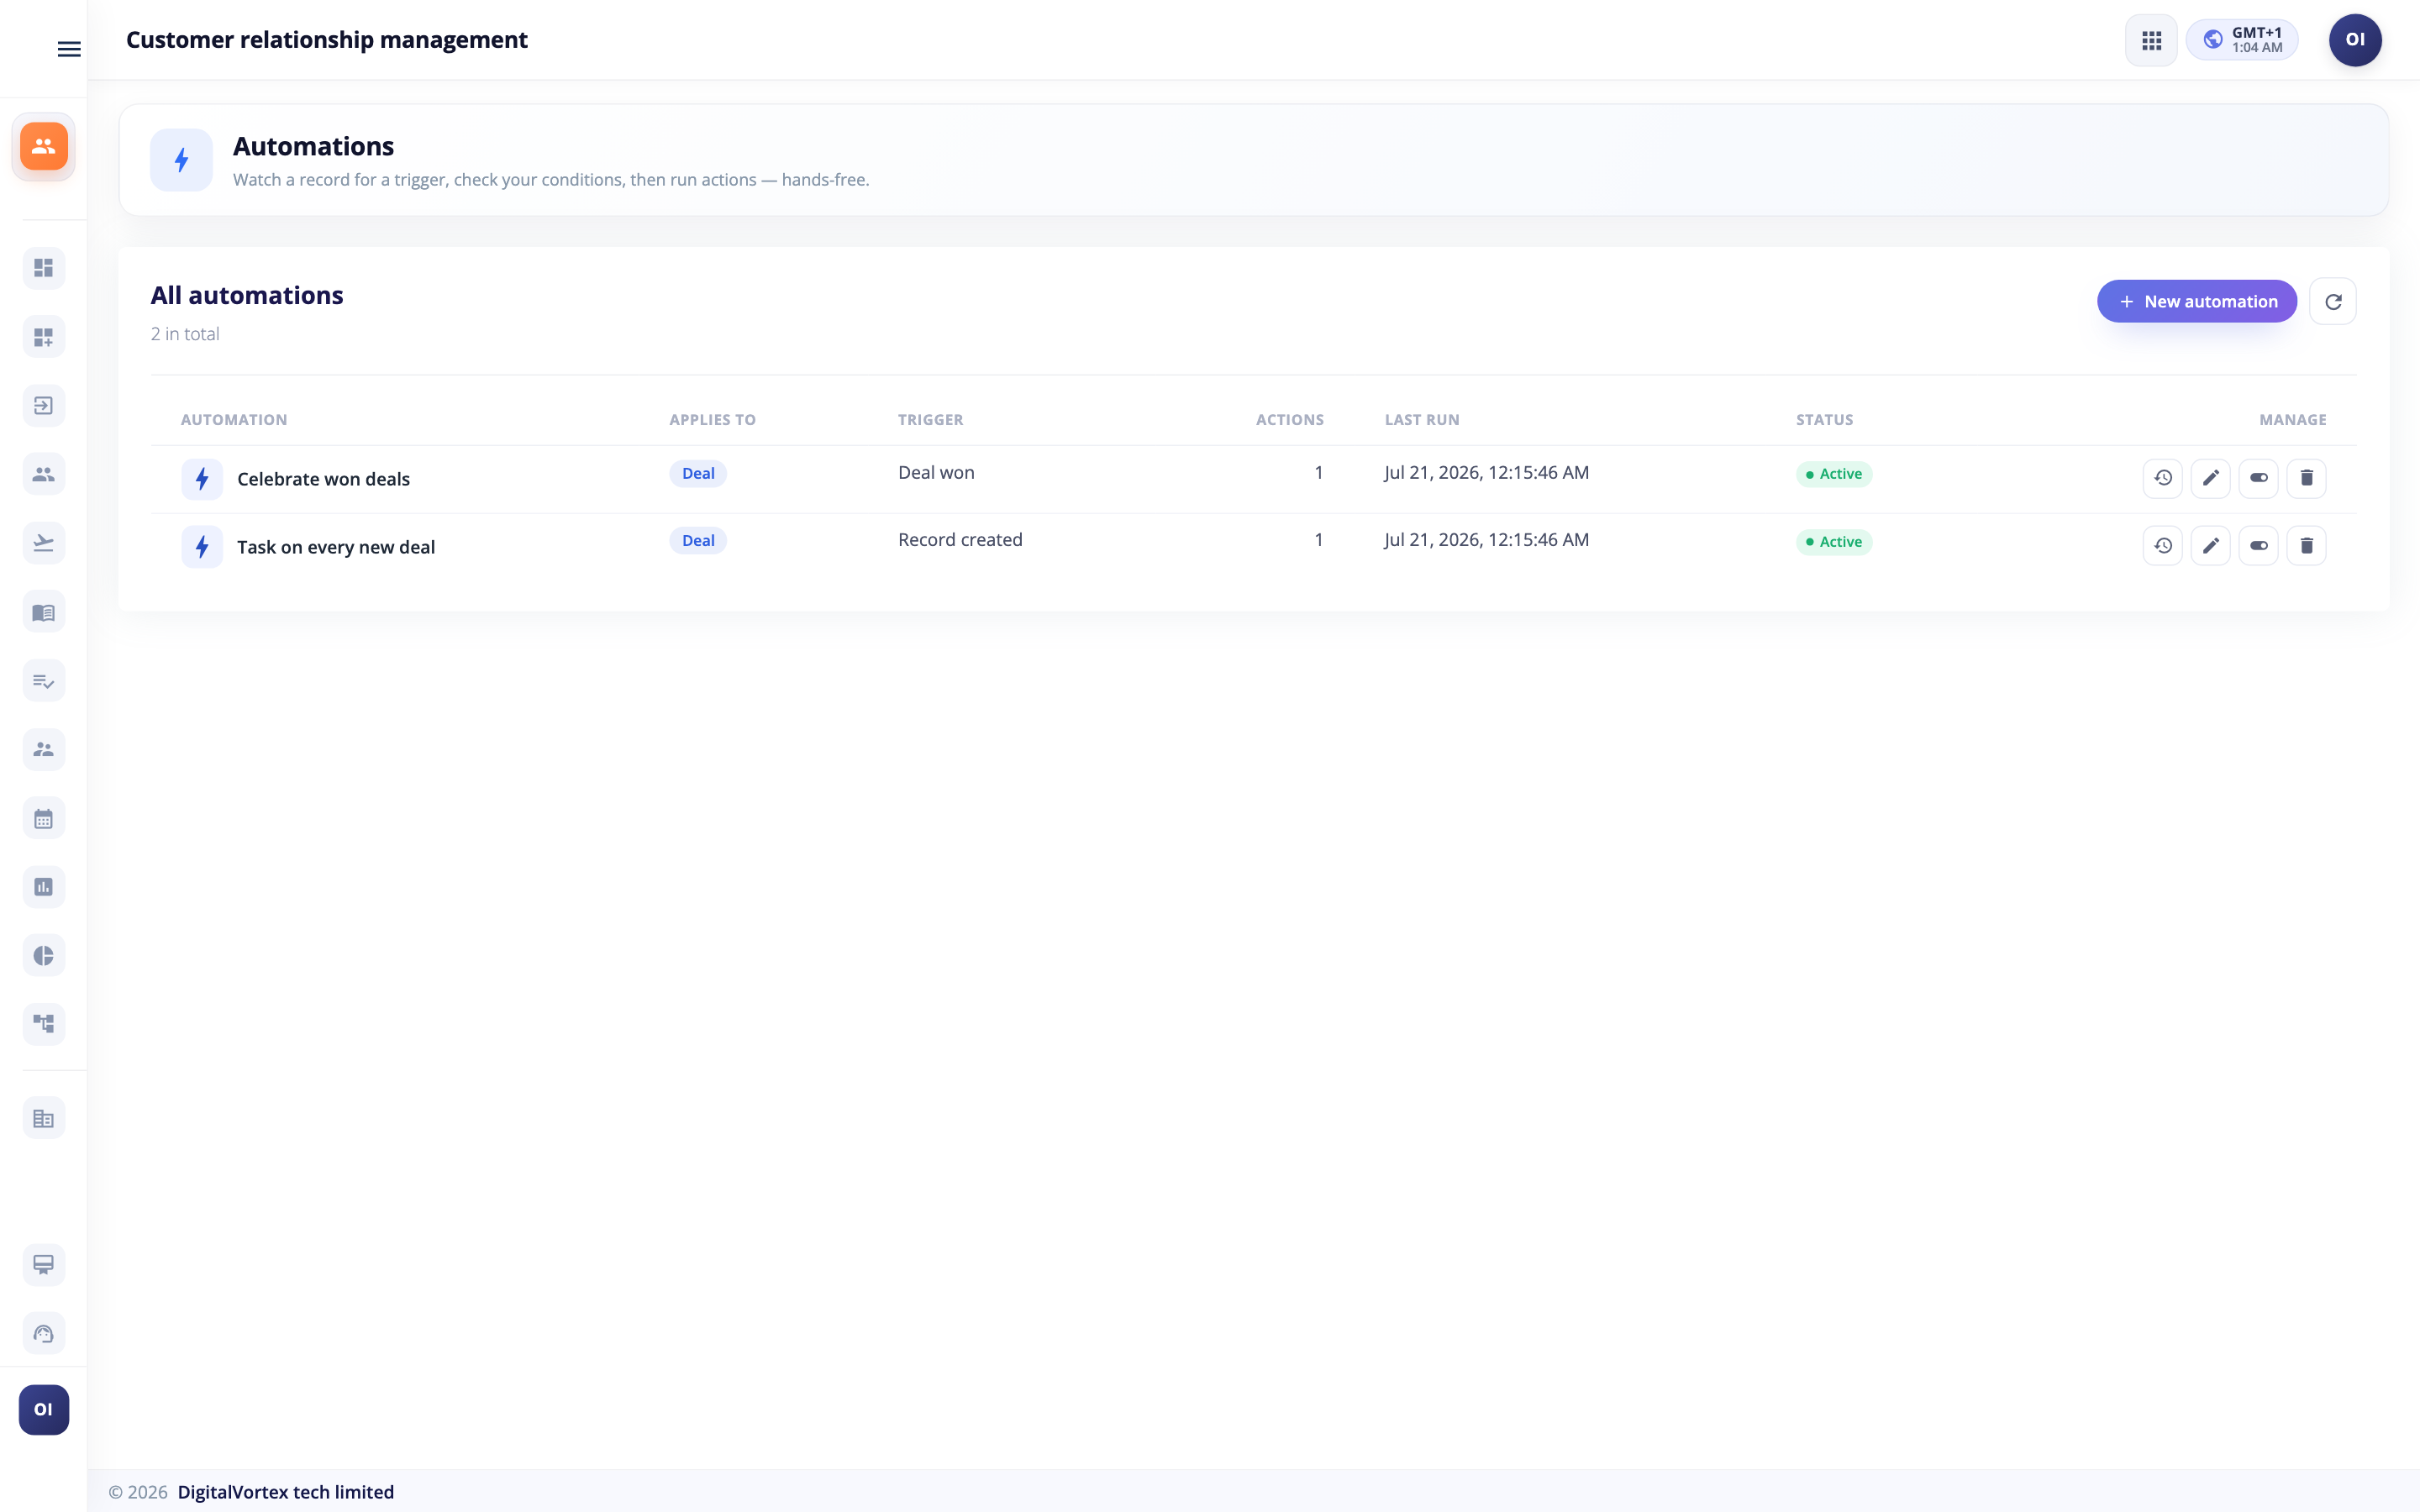Click the Celebrate won deals name
Screen dimensions: 2420x1512
tap(323, 479)
